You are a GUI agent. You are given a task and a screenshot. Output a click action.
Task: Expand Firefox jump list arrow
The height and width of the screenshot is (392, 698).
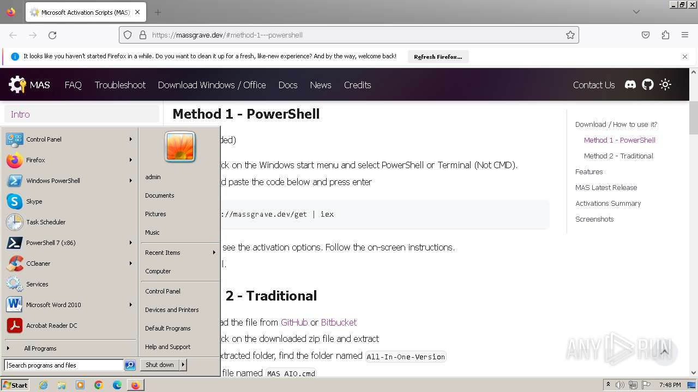point(131,160)
